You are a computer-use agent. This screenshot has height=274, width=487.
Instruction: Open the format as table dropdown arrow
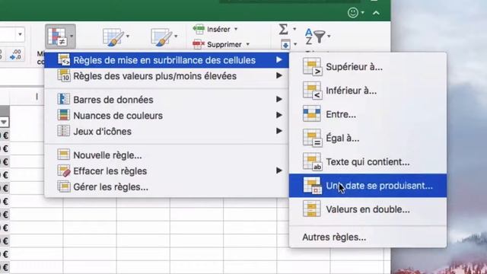(128, 37)
